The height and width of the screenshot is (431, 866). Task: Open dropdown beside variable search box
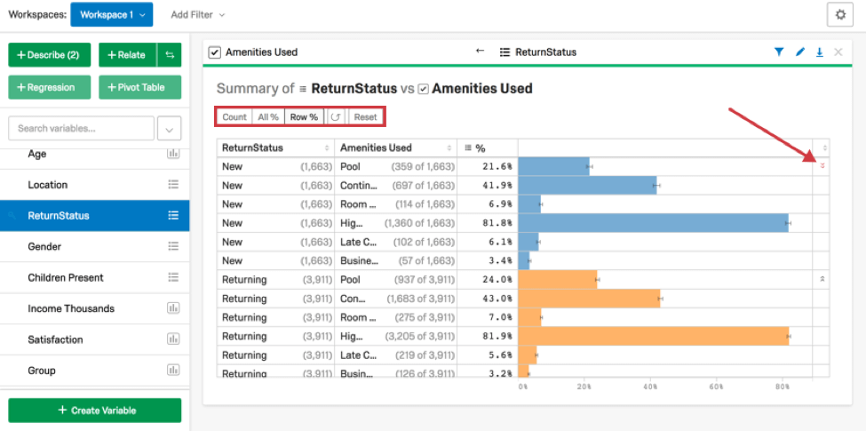pyautogui.click(x=169, y=129)
